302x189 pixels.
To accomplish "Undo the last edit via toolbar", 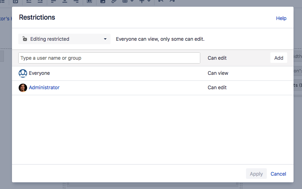I will coord(161,1).
